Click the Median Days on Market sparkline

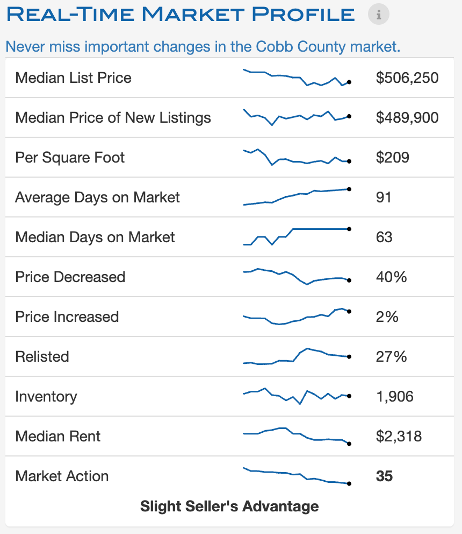(x=297, y=237)
